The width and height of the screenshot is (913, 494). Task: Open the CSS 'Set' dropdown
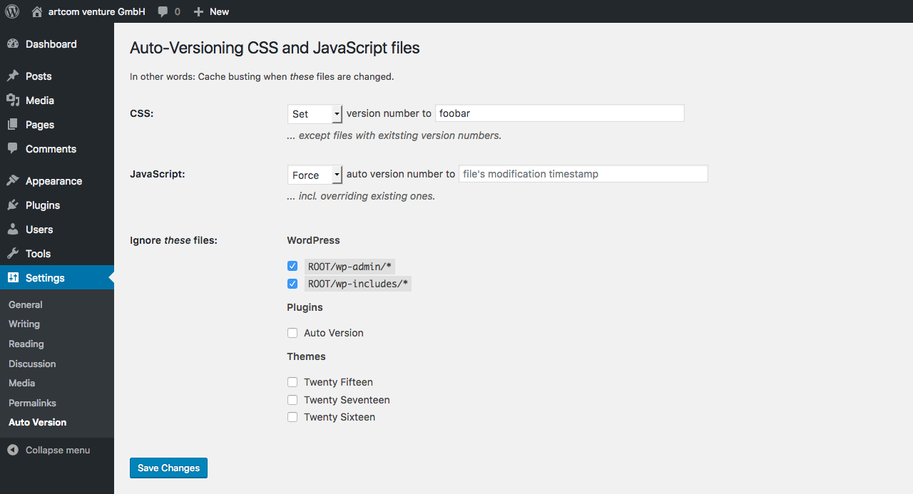point(315,114)
